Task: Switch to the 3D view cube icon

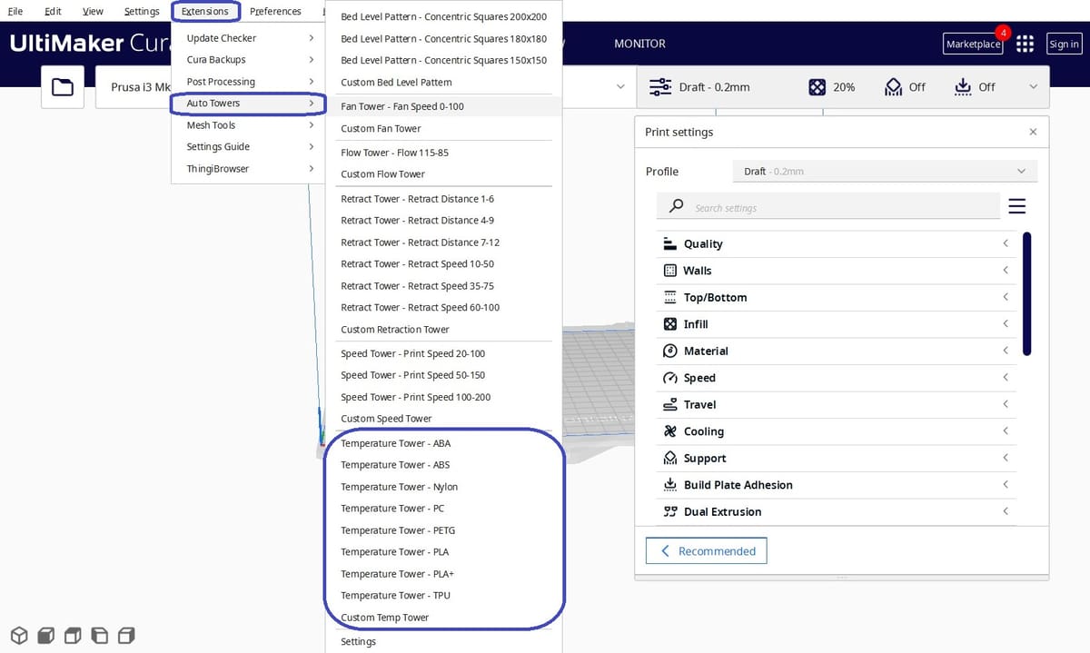Action: [x=19, y=634]
